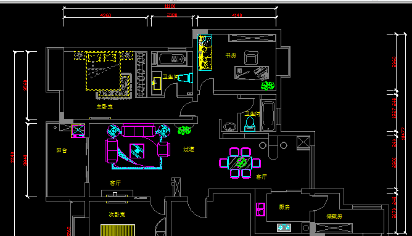Select the study room top wardrobe

point(252,38)
